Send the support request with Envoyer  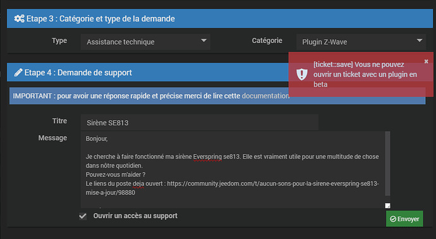coord(404,219)
